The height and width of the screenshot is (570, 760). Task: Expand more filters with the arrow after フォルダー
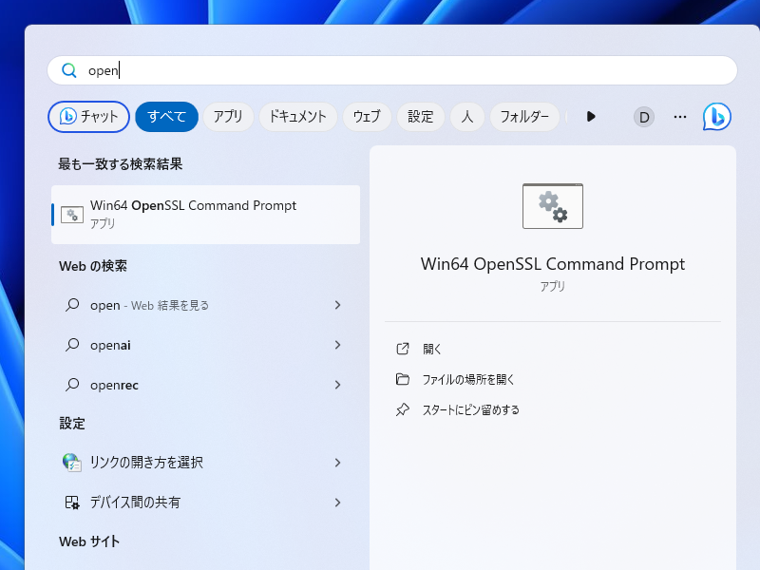[x=591, y=117]
